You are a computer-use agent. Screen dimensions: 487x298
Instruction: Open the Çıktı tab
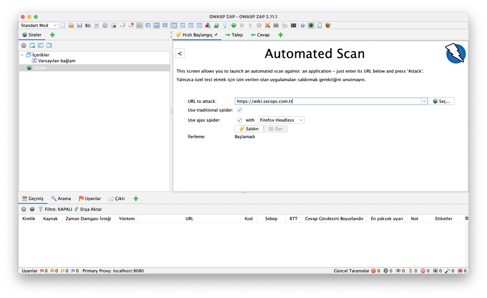point(117,199)
